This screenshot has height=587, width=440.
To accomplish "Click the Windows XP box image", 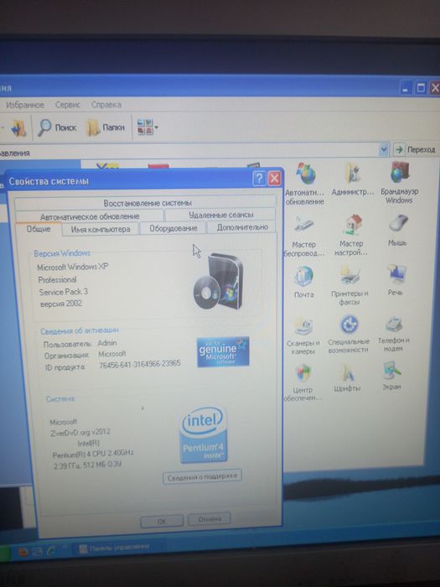I will [219, 281].
